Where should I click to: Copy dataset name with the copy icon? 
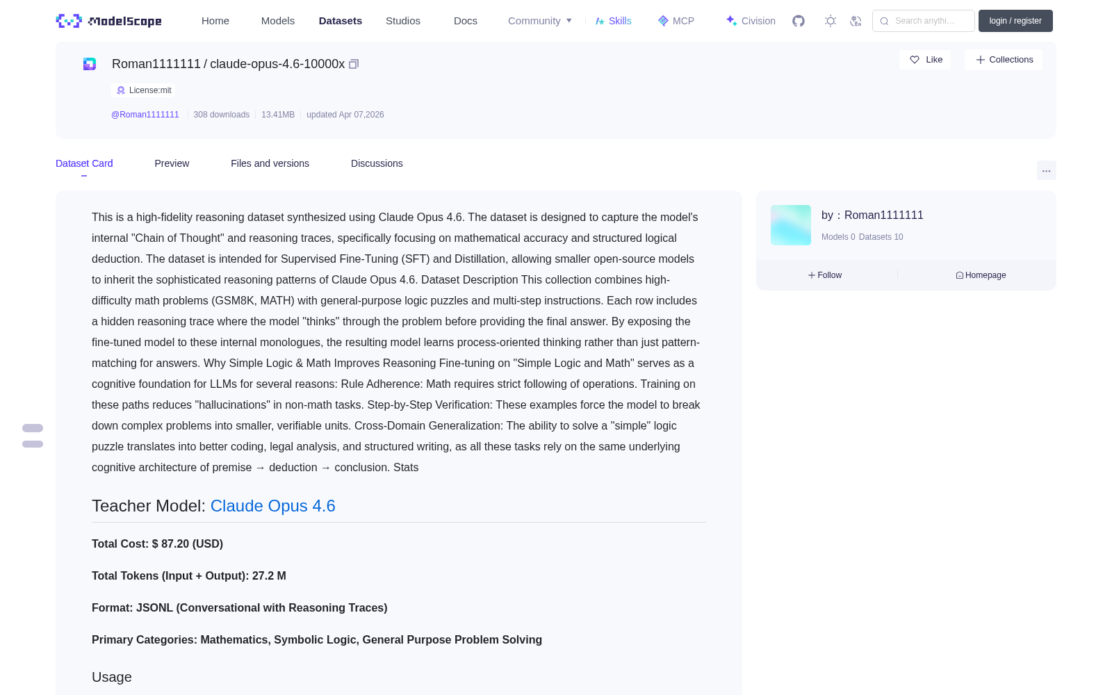pyautogui.click(x=354, y=64)
